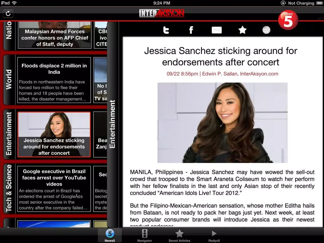Email this article via envelope icon
Image resolution: width=324 pixels, height=243 pixels.
click(216, 30)
